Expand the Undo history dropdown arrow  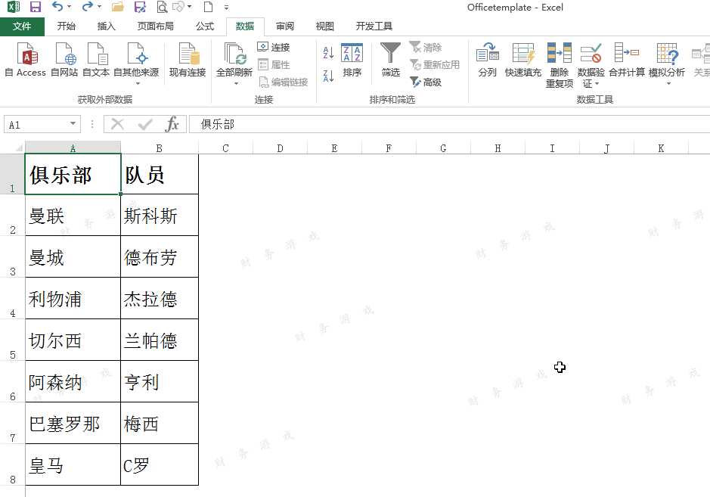click(x=70, y=7)
